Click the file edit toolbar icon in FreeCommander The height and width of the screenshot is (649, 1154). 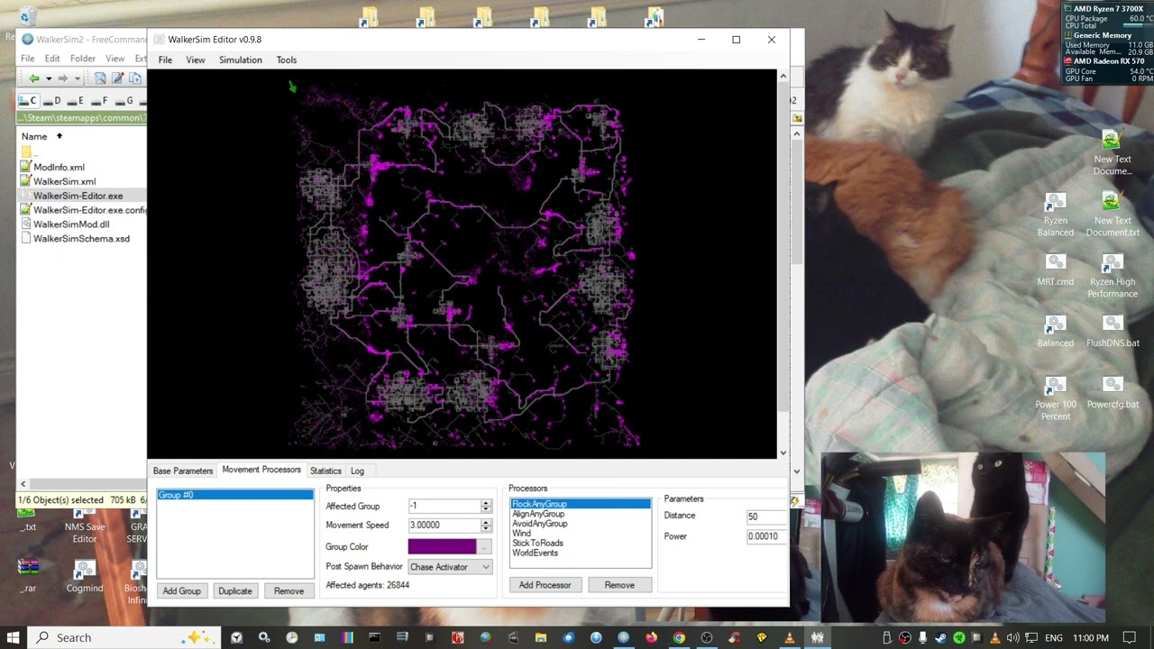pyautogui.click(x=117, y=78)
